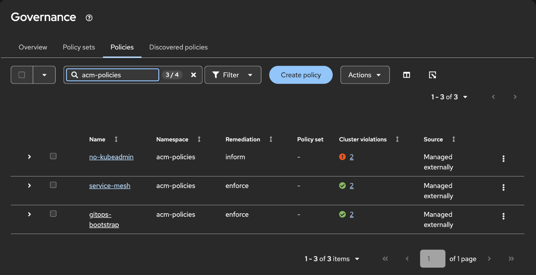
Task: Sort by Cluster violations column
Action: click(x=397, y=139)
